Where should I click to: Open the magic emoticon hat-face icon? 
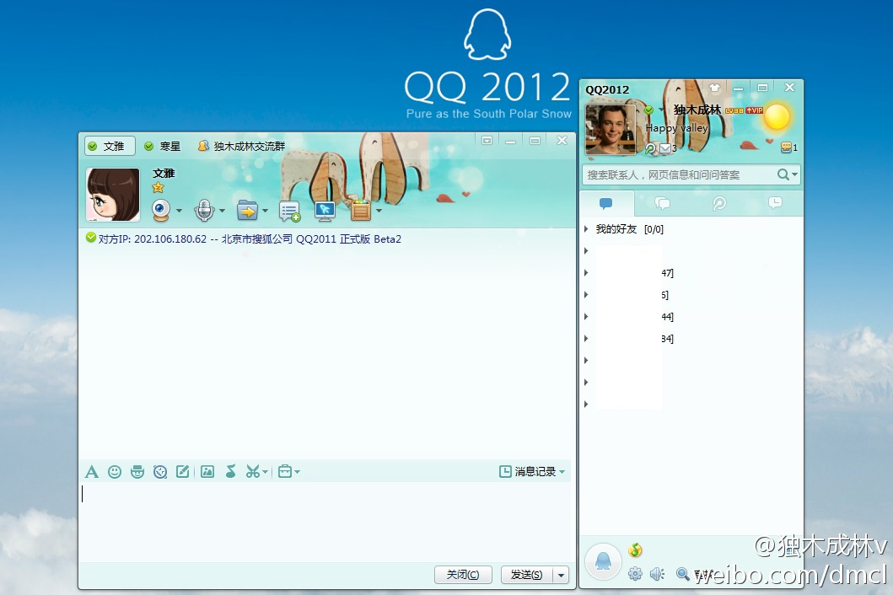[137, 471]
